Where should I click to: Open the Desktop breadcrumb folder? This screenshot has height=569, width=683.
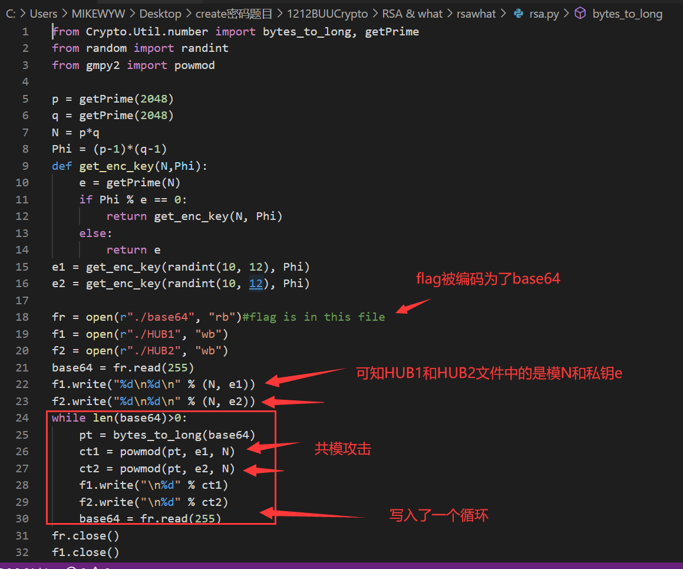[160, 14]
